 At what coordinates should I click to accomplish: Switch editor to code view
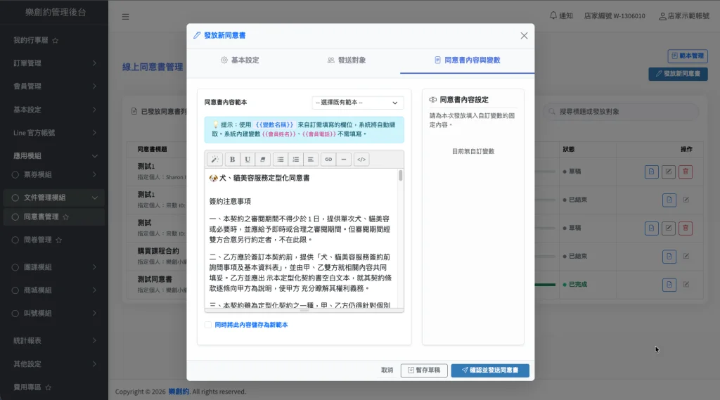(x=361, y=160)
